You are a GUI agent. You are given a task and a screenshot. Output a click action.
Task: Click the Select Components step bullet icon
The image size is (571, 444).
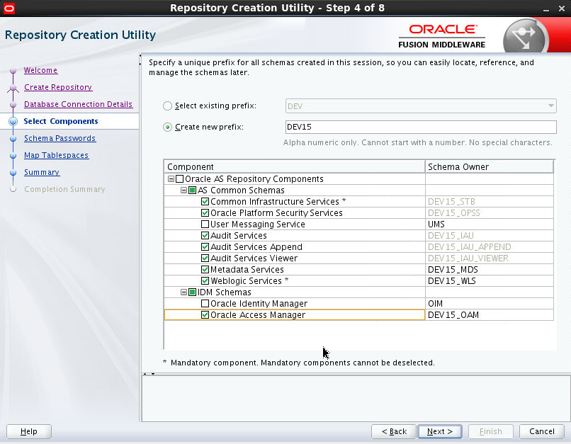pyautogui.click(x=13, y=121)
